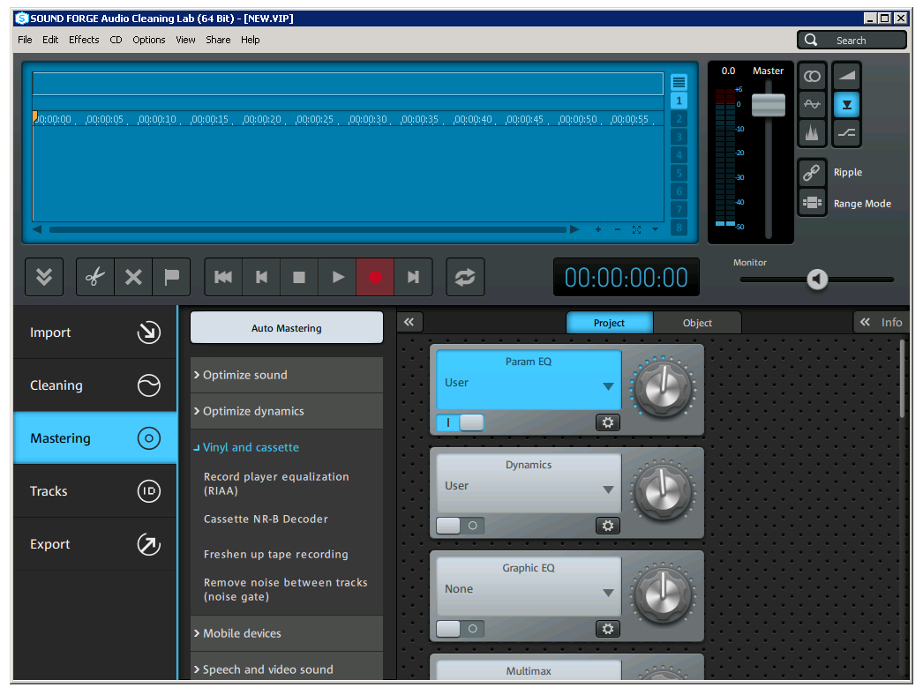Open Graphic EQ preset dropdown
Image resolution: width=923 pixels, height=695 pixels.
608,594
